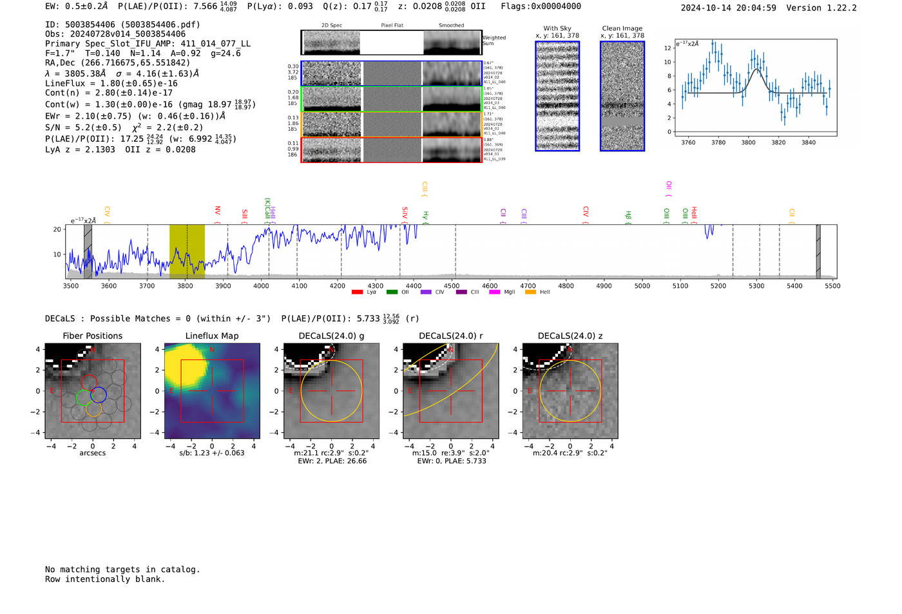Click the S/N = 5.2 line
The height and width of the screenshot is (614, 902).
coord(124,127)
